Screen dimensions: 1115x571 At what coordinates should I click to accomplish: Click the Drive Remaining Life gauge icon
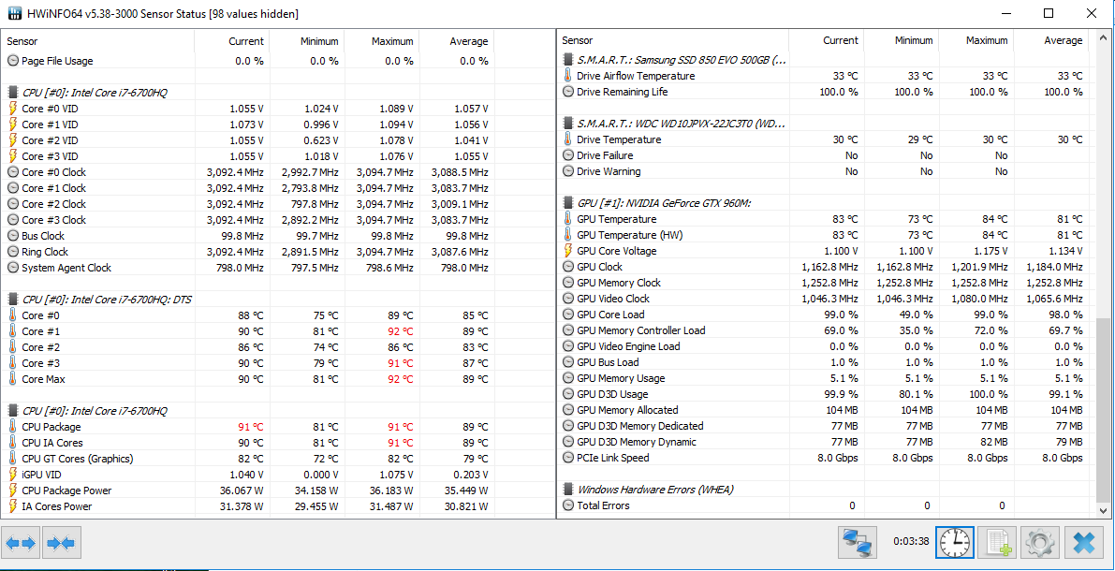567,92
